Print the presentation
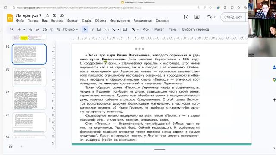This screenshot has height=155, width=276. click(x=44, y=30)
